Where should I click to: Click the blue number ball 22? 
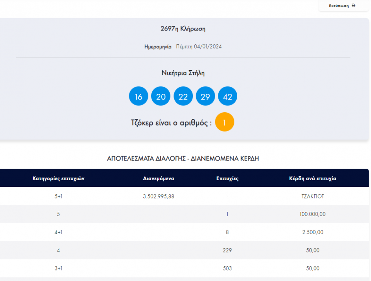[183, 96]
